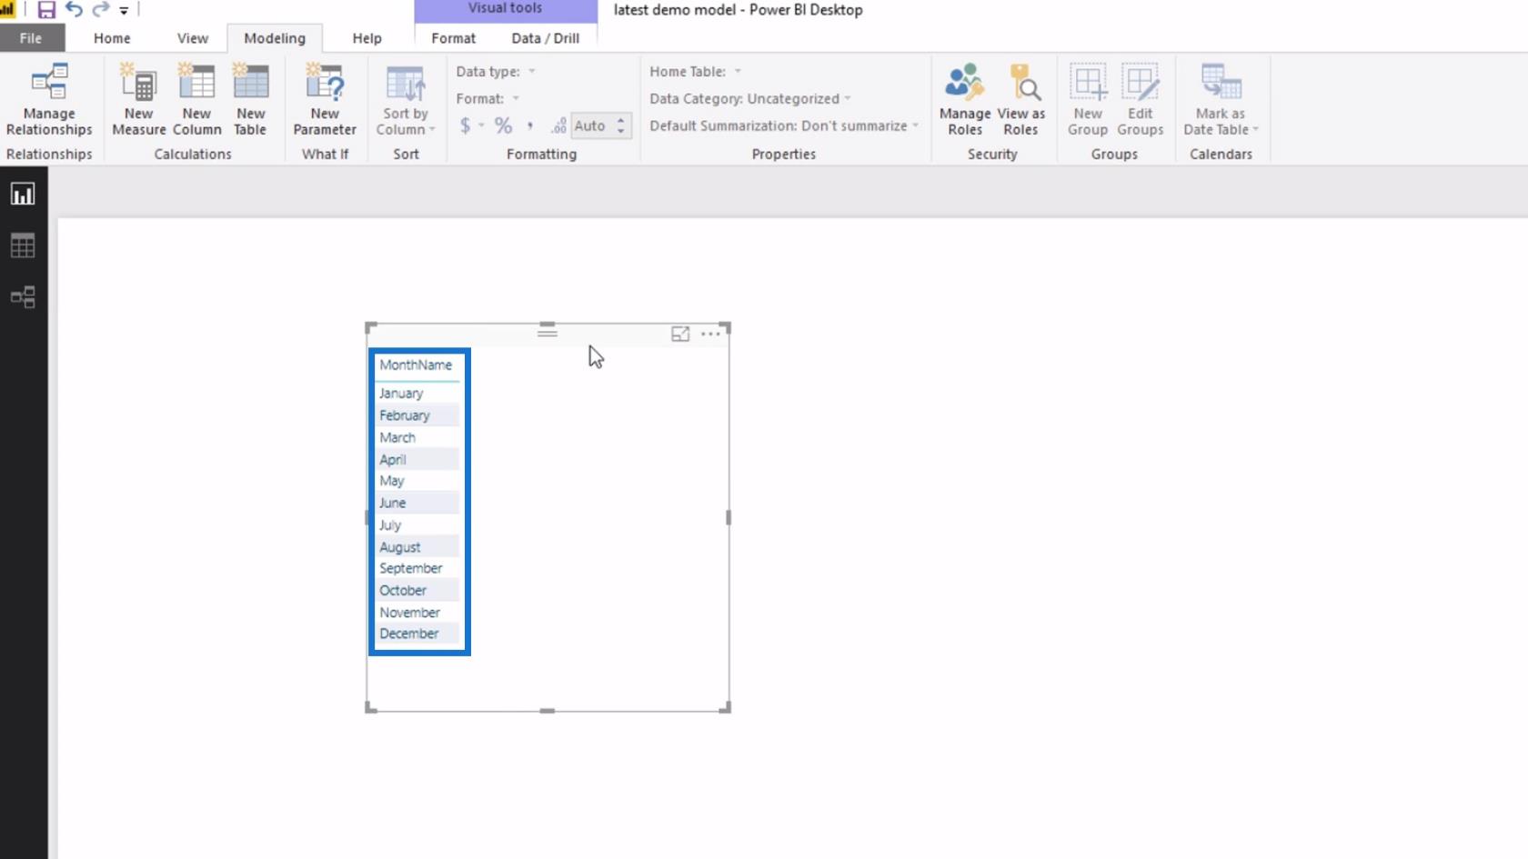
Task: Add a New Column
Action: pyautogui.click(x=196, y=100)
